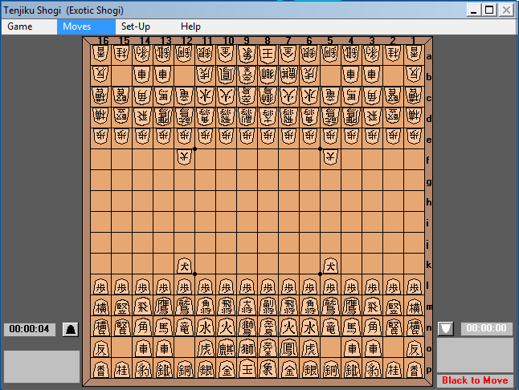
Task: Open the Game menu
Action: (x=20, y=26)
